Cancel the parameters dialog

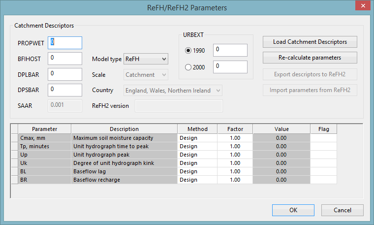click(x=343, y=210)
